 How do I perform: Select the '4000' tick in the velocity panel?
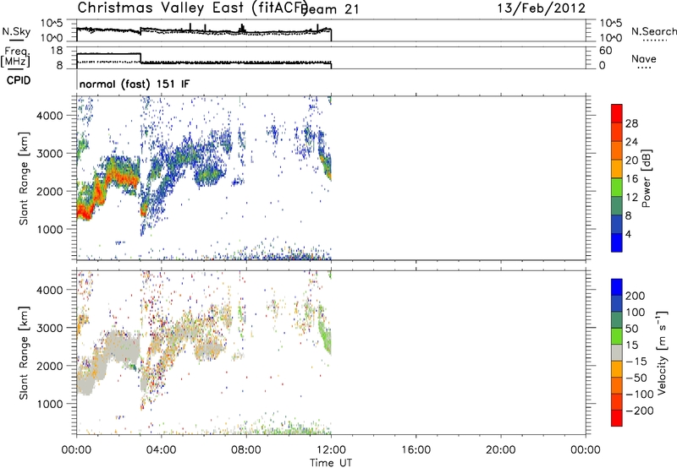click(x=50, y=290)
